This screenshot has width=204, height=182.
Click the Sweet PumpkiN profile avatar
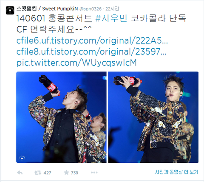10,10
